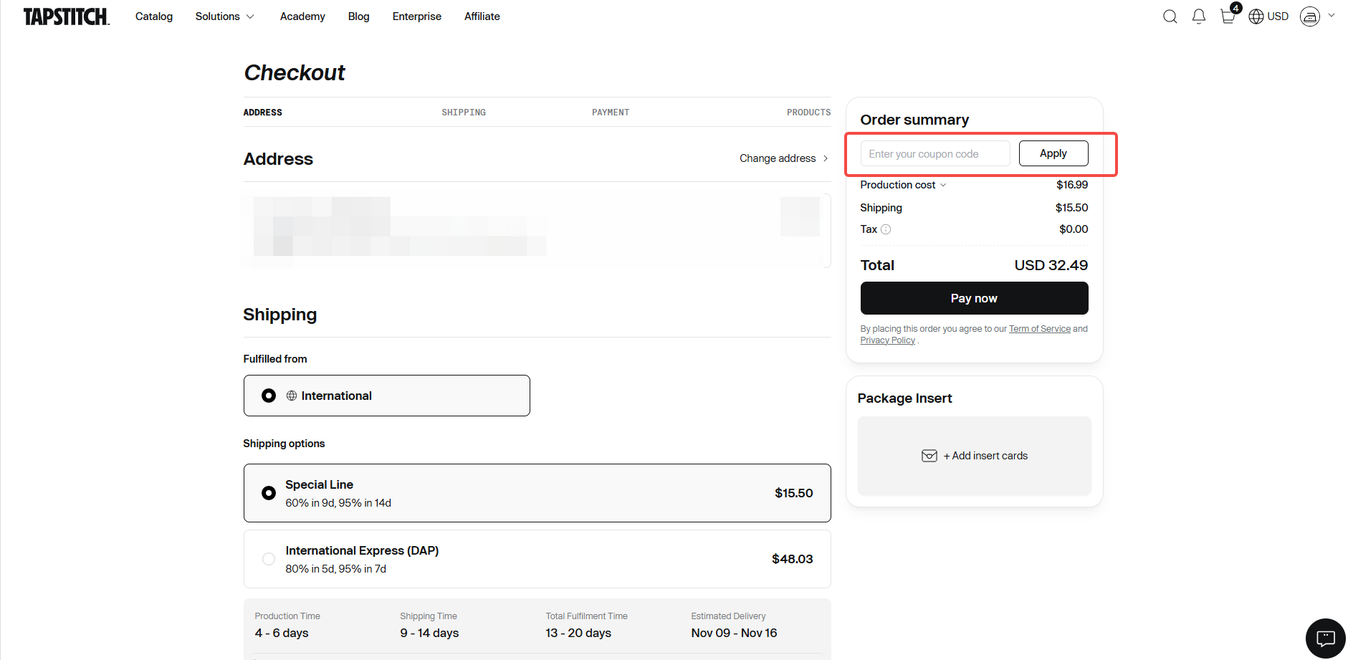Expand the Solutions menu
The width and height of the screenshot is (1348, 660).
[224, 16]
